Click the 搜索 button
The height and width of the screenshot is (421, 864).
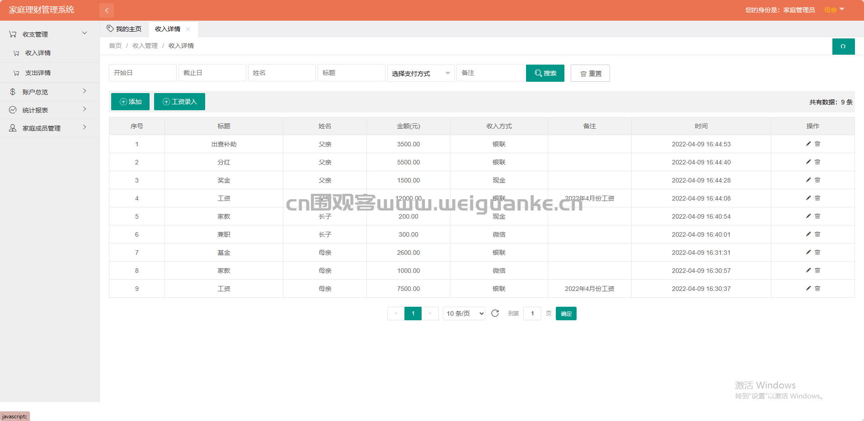coord(545,73)
